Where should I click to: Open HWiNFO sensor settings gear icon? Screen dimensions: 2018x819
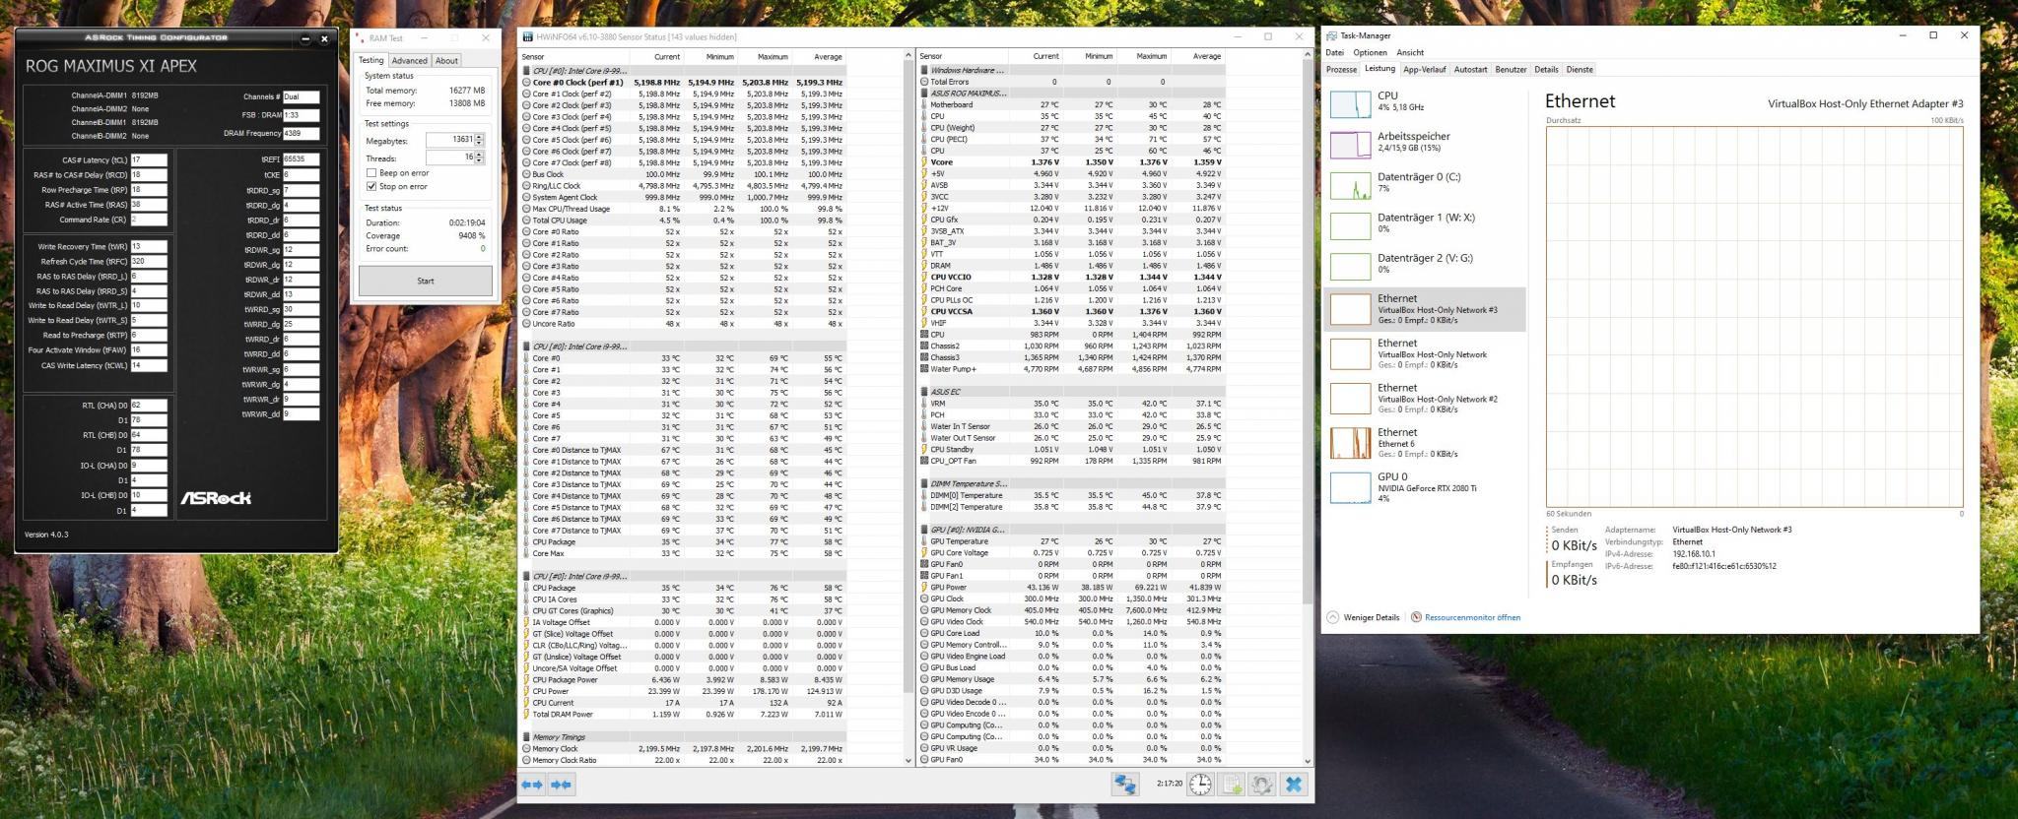pyautogui.click(x=1262, y=785)
